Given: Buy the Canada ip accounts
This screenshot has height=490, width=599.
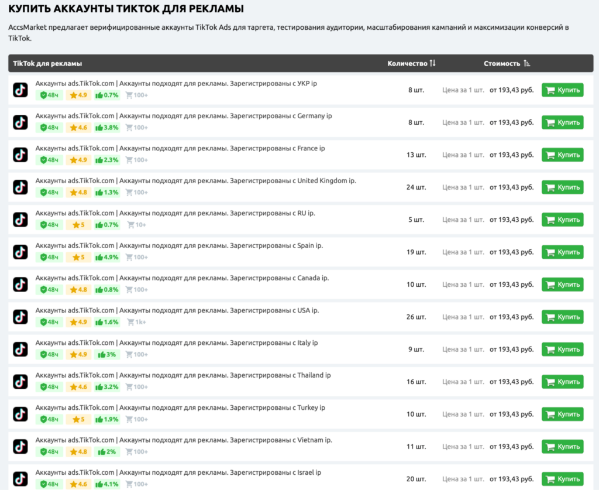Looking at the screenshot, I should coord(562,285).
